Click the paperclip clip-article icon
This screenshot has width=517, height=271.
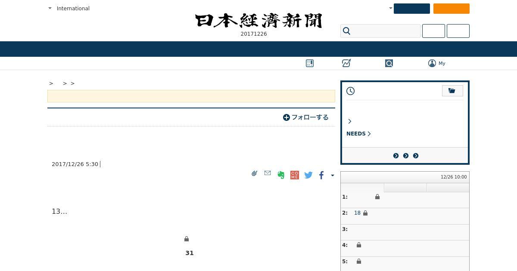click(255, 173)
